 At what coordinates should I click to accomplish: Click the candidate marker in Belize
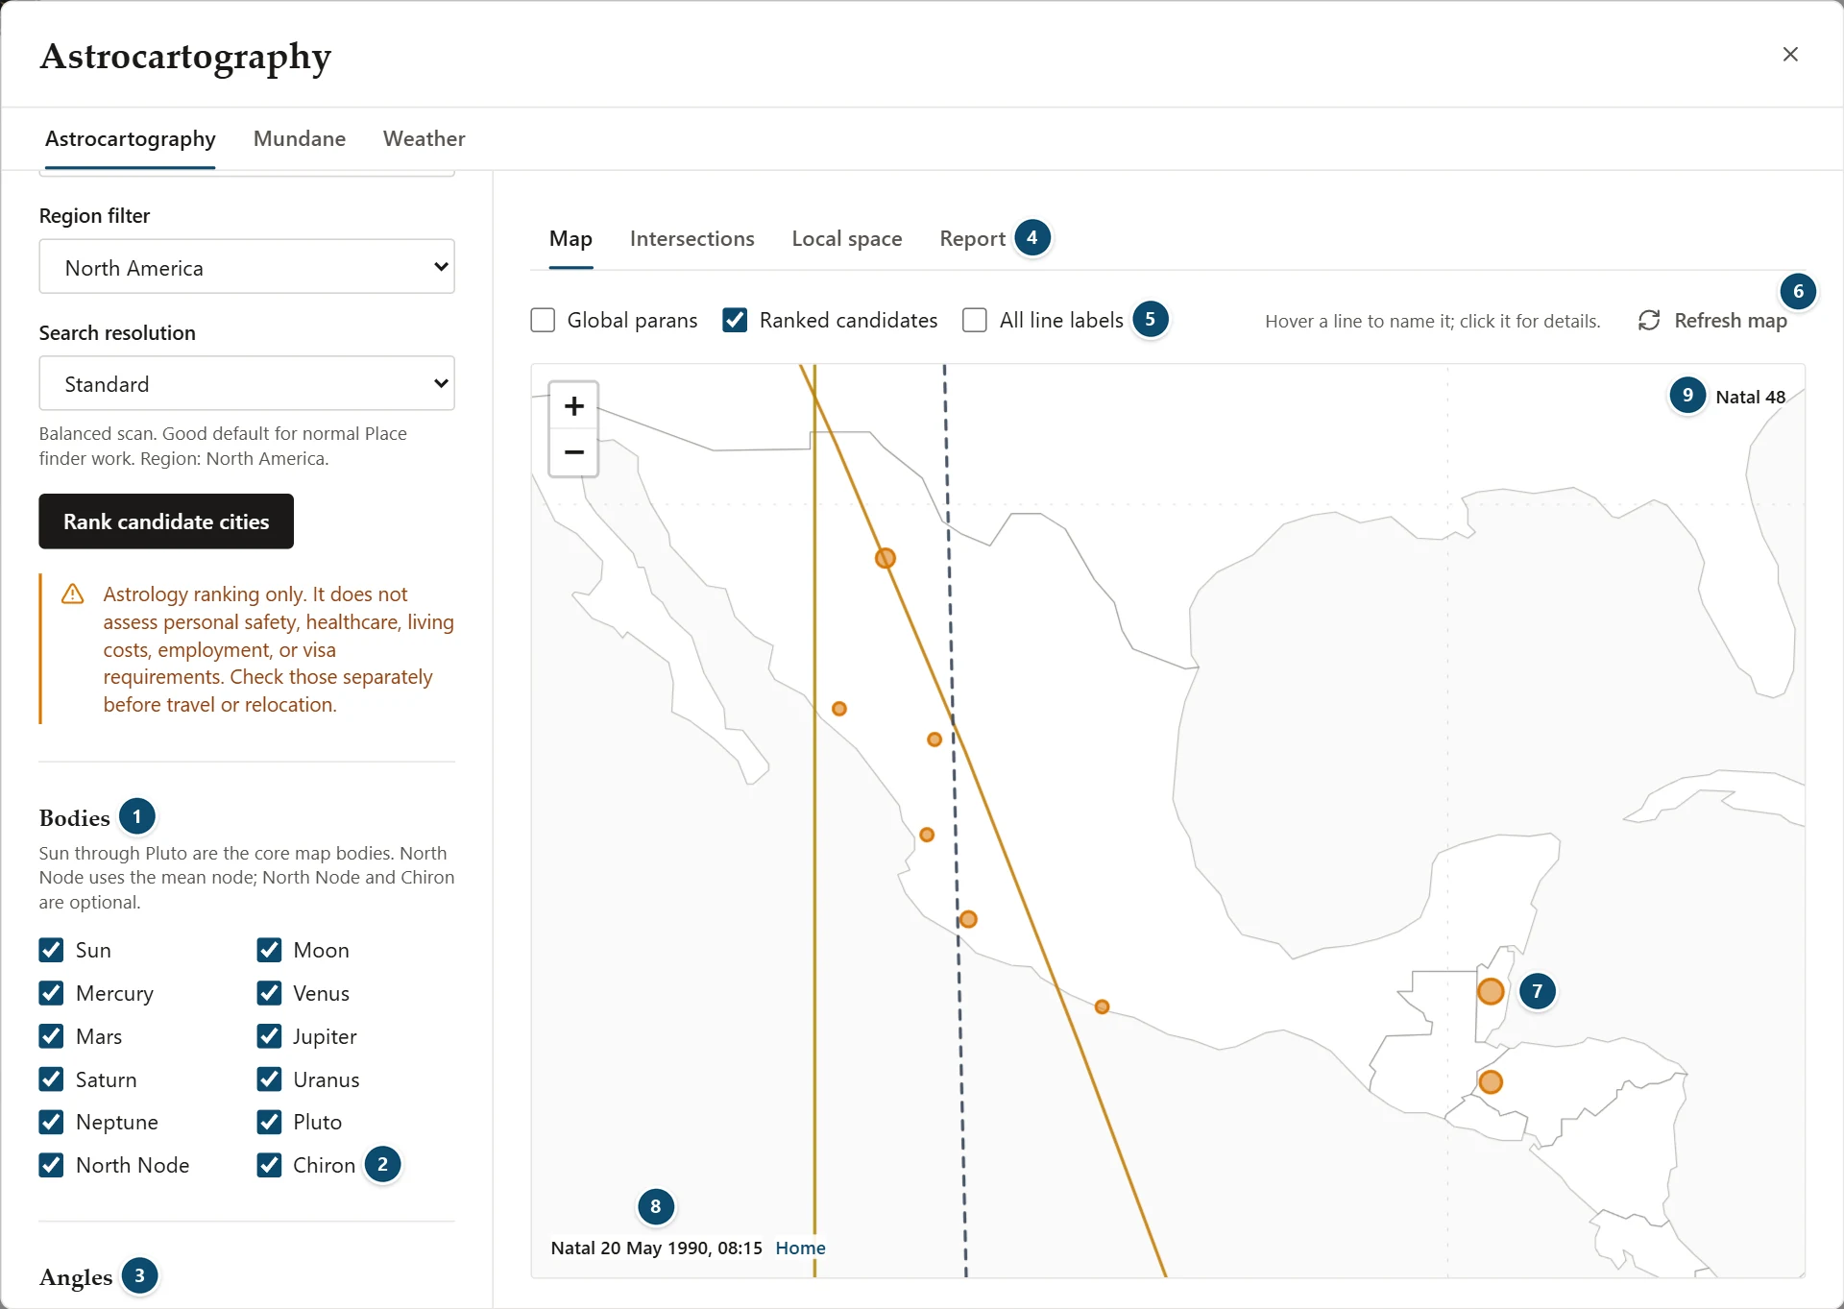[x=1490, y=991]
